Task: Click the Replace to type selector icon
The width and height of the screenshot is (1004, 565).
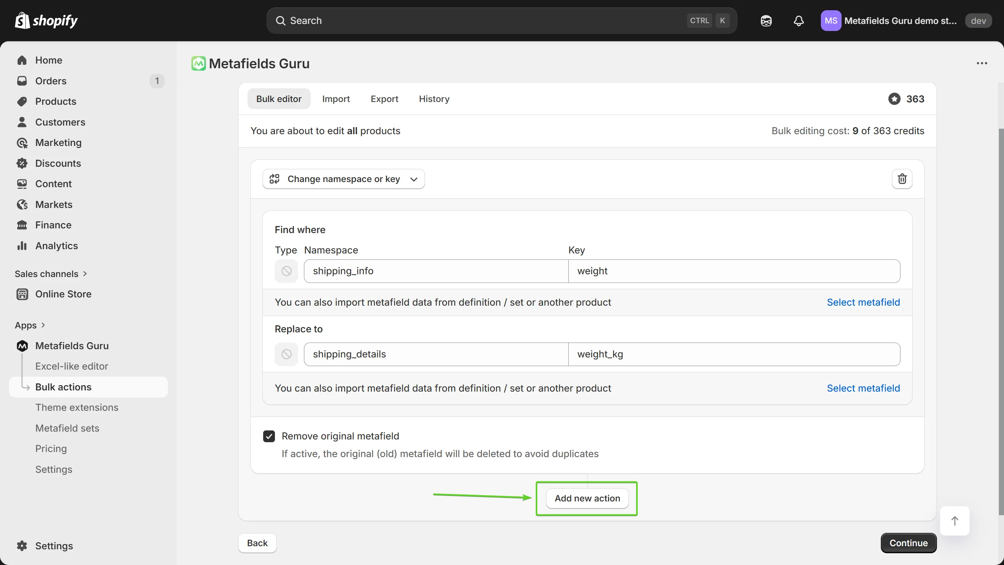Action: pos(286,354)
